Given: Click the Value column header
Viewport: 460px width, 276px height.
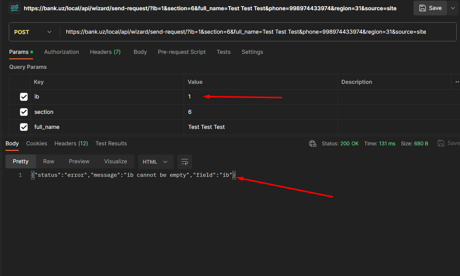Looking at the screenshot, I should coord(261,82).
